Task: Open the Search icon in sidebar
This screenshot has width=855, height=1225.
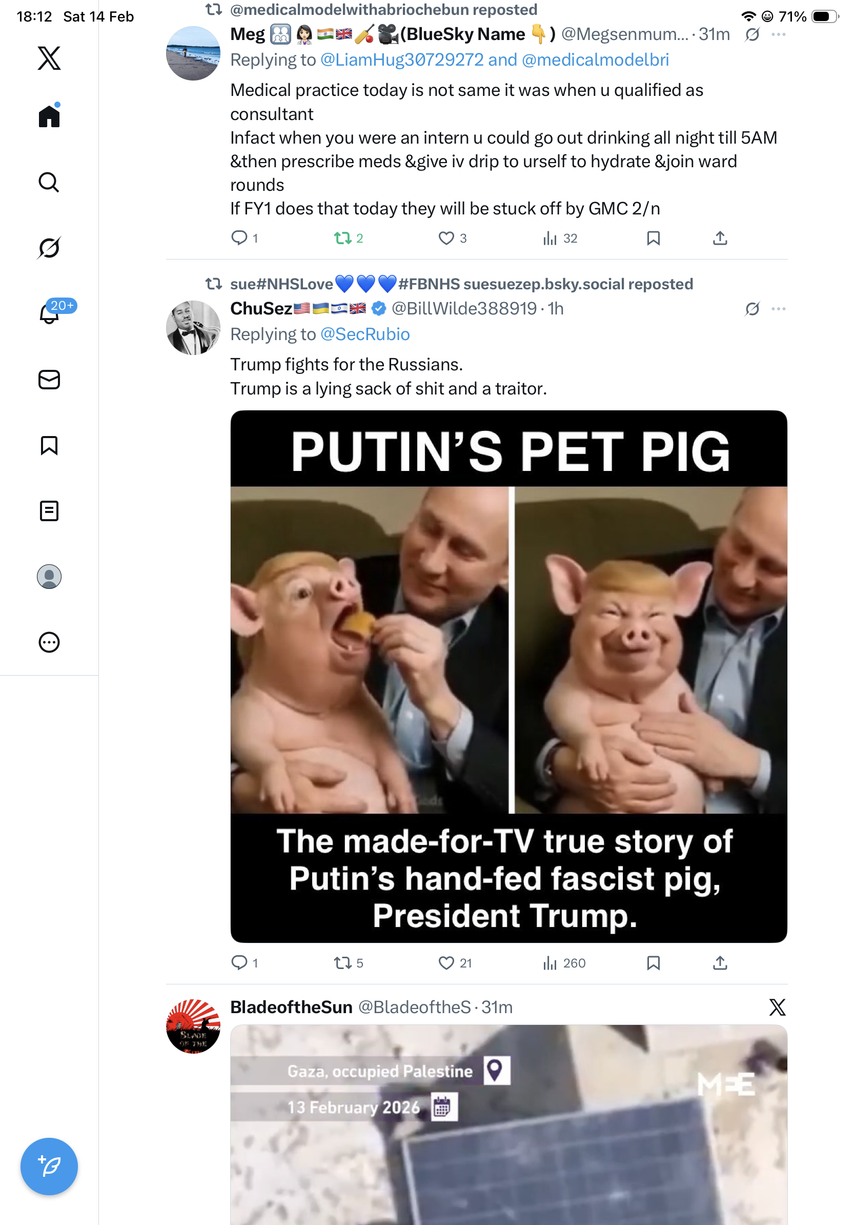Action: (49, 183)
